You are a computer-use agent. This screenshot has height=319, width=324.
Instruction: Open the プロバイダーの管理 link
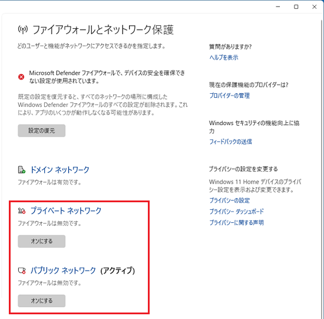point(230,96)
